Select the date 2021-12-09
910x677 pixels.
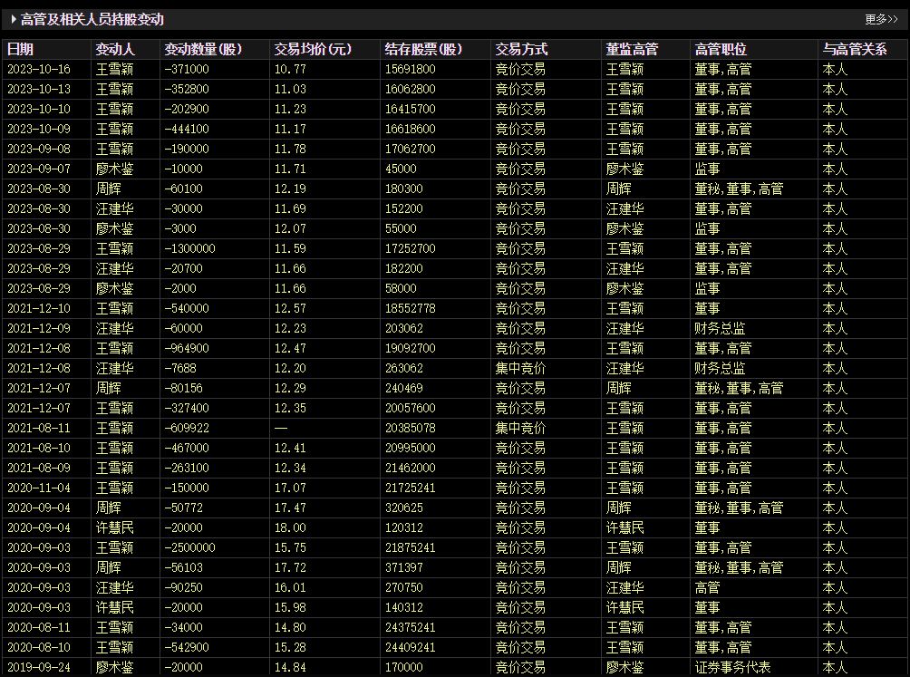pyautogui.click(x=39, y=328)
